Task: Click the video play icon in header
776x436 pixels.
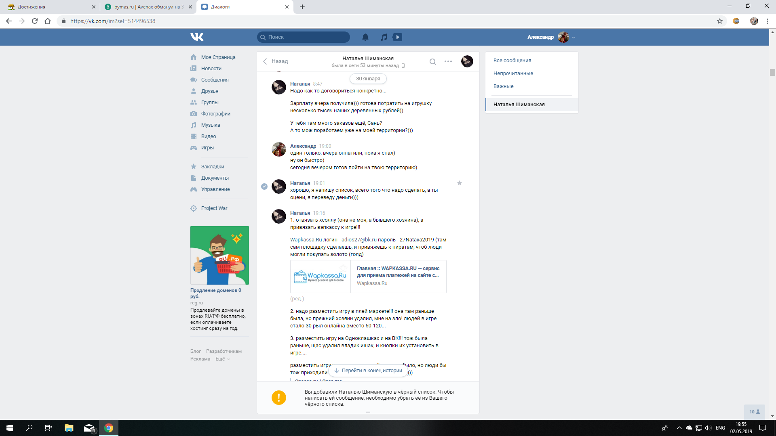Action: click(398, 37)
